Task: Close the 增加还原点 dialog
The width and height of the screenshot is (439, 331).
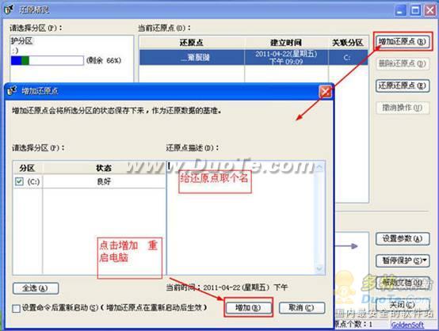Action: coord(325,92)
